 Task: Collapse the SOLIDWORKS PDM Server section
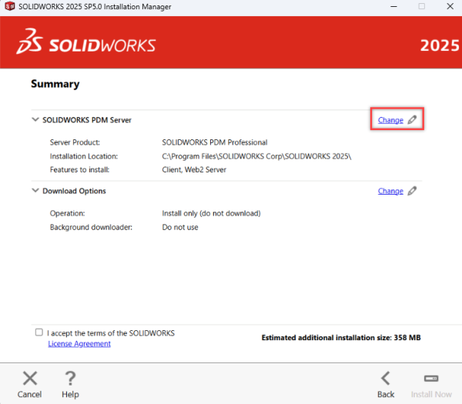pyautogui.click(x=35, y=119)
